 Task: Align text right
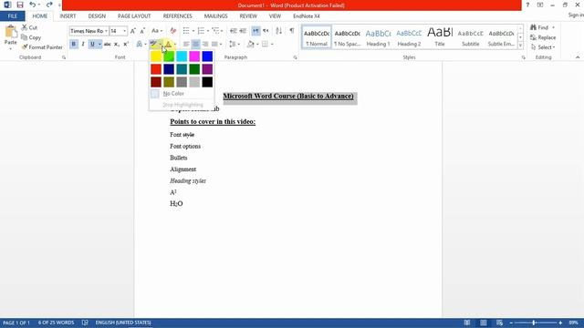click(205, 45)
